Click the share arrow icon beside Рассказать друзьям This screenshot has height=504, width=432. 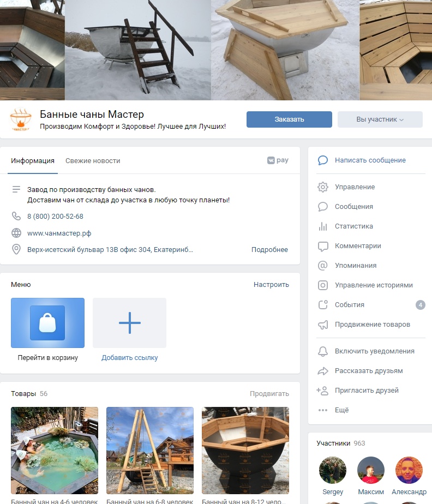[x=323, y=371]
